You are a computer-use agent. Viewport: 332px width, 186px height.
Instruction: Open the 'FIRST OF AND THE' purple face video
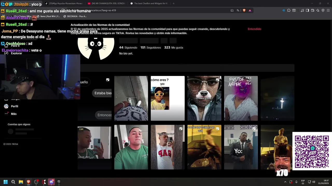pos(241,98)
